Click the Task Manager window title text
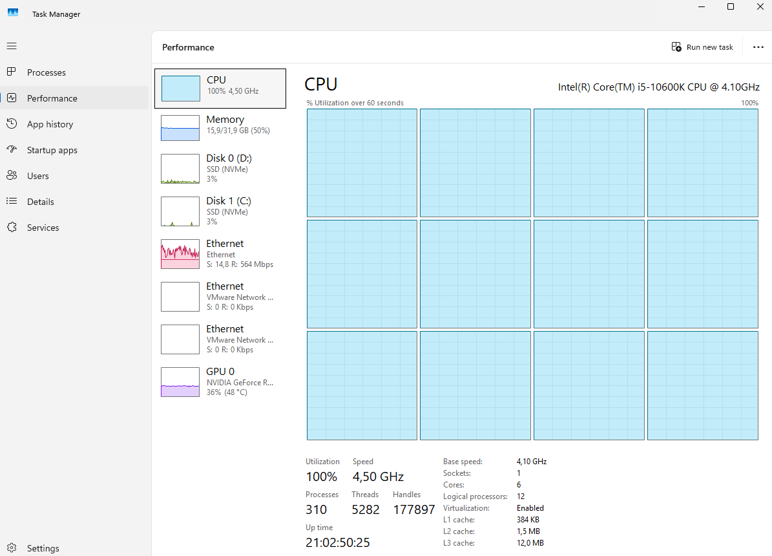This screenshot has width=772, height=556. 56,14
